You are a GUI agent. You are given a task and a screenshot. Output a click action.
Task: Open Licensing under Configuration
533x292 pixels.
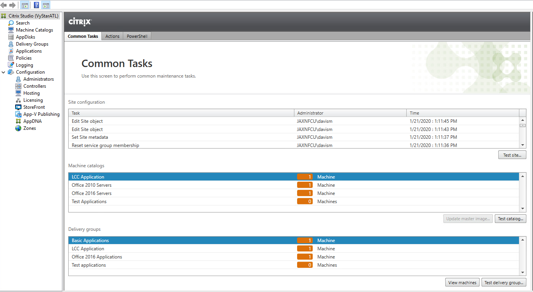[33, 100]
